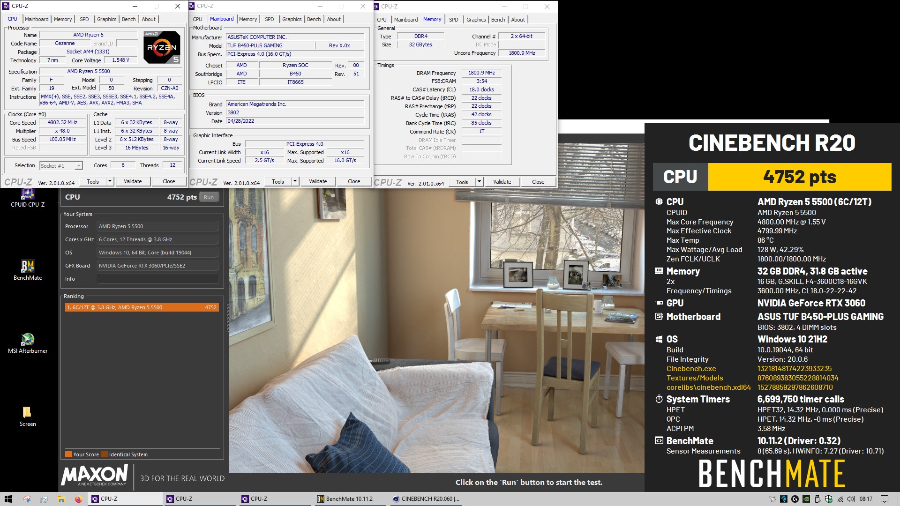Click the blue tray icon next to Logitech G
This screenshot has height=506, width=900.
(783, 499)
